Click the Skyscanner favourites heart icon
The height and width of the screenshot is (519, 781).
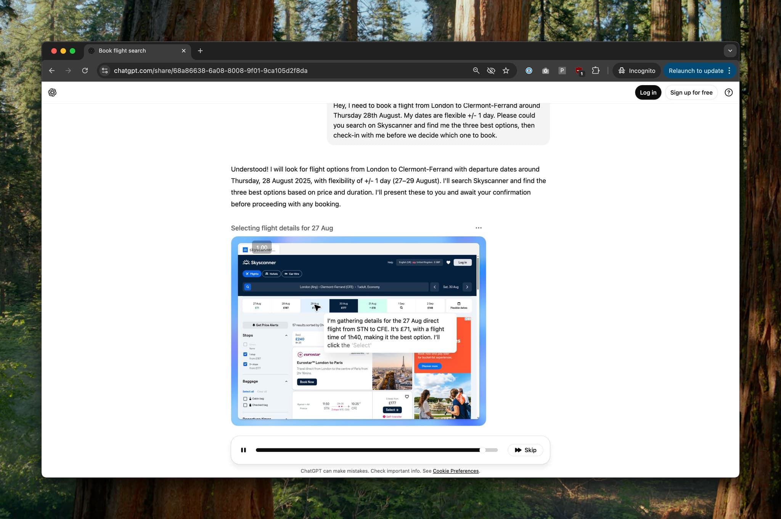448,263
